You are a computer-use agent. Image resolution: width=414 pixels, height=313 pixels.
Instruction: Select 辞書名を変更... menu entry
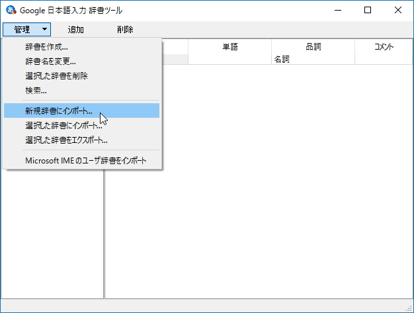coord(81,62)
